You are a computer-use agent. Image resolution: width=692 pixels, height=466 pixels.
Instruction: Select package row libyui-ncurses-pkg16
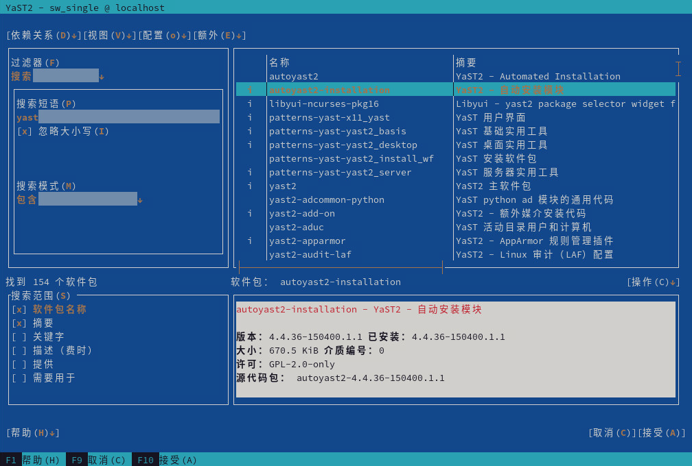pos(456,103)
